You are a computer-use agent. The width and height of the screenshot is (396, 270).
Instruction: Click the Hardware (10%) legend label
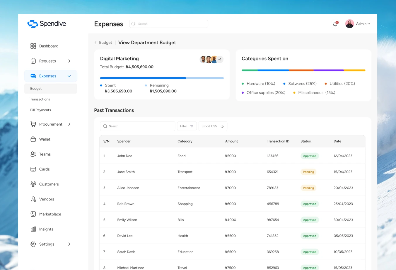[261, 84]
